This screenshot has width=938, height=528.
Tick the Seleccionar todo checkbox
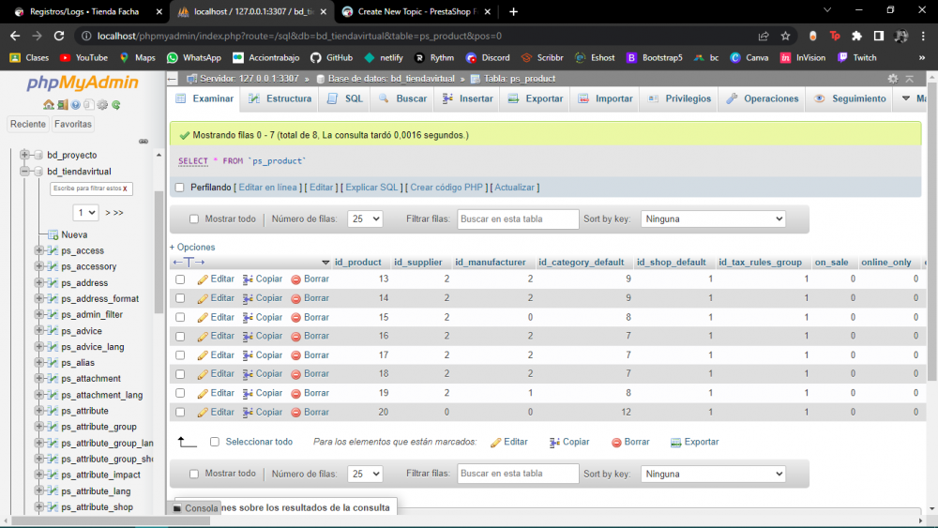click(215, 442)
